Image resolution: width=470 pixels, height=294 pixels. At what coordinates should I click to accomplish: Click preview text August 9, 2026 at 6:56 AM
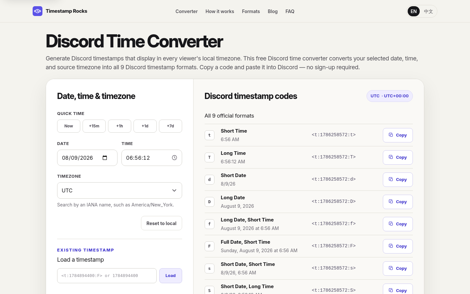point(250,228)
